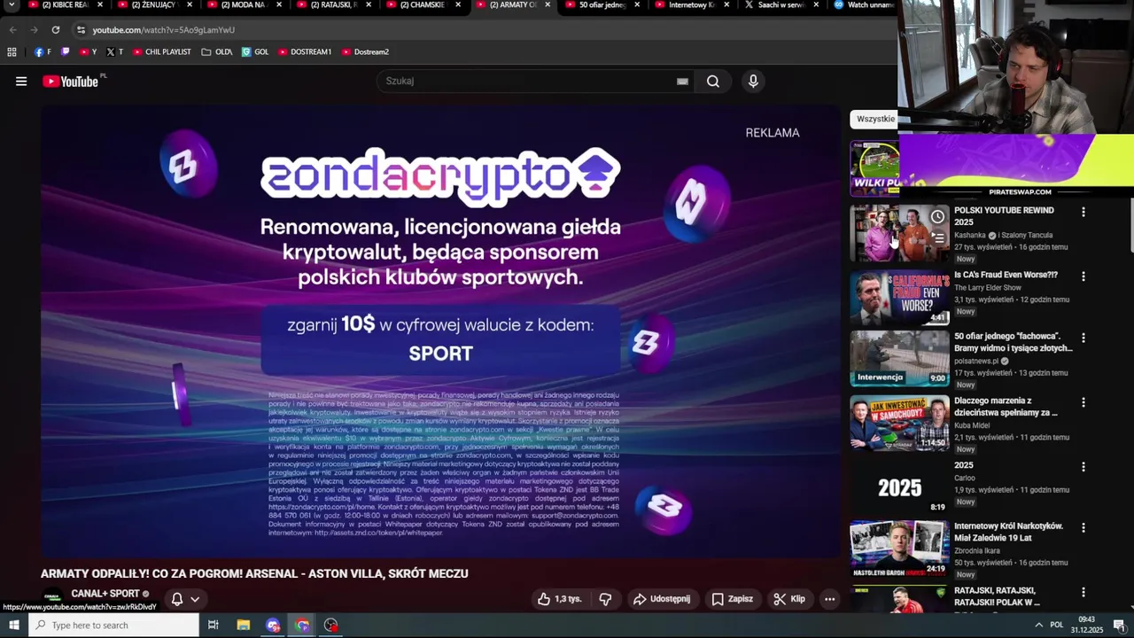Open the Dostream2 bookmark

(x=365, y=52)
